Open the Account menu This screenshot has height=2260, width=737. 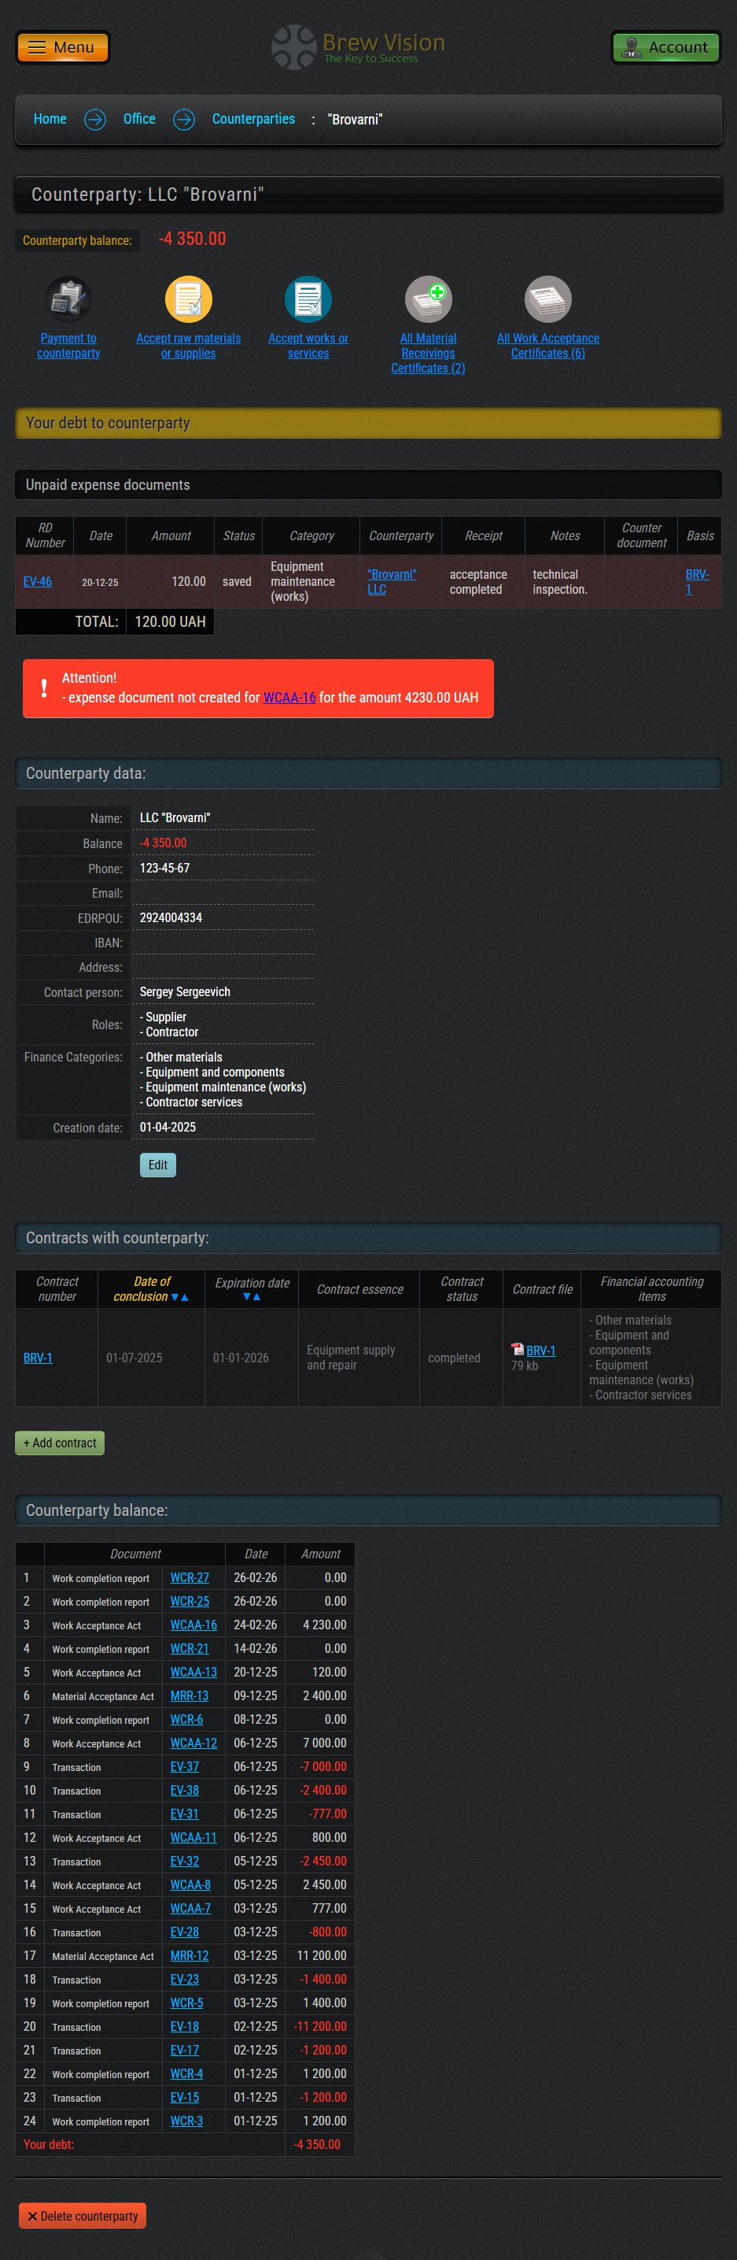tap(665, 47)
